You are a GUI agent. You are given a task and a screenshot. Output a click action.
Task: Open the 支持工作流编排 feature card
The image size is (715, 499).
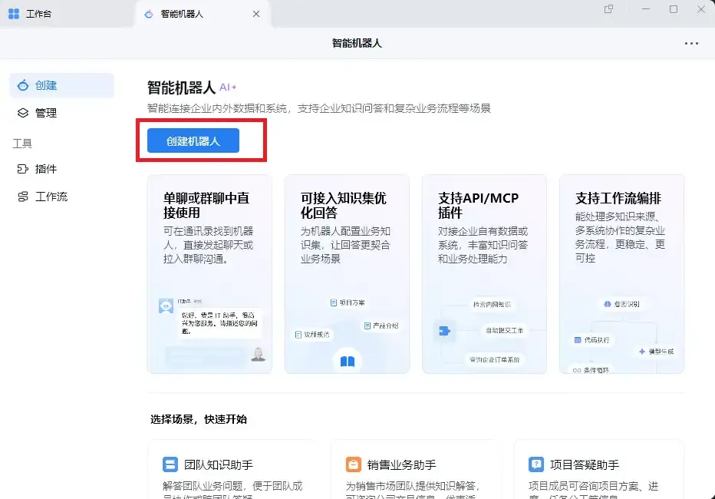click(622, 274)
